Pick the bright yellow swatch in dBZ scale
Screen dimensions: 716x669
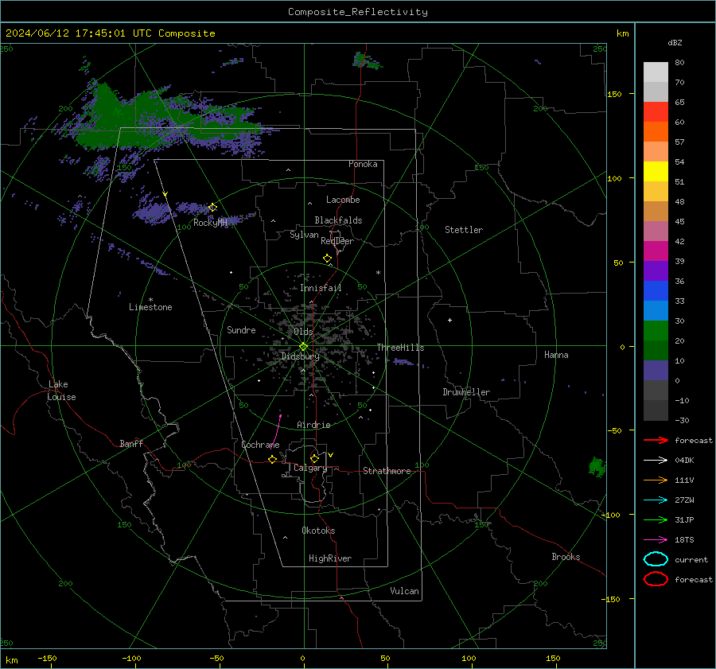pos(656,172)
